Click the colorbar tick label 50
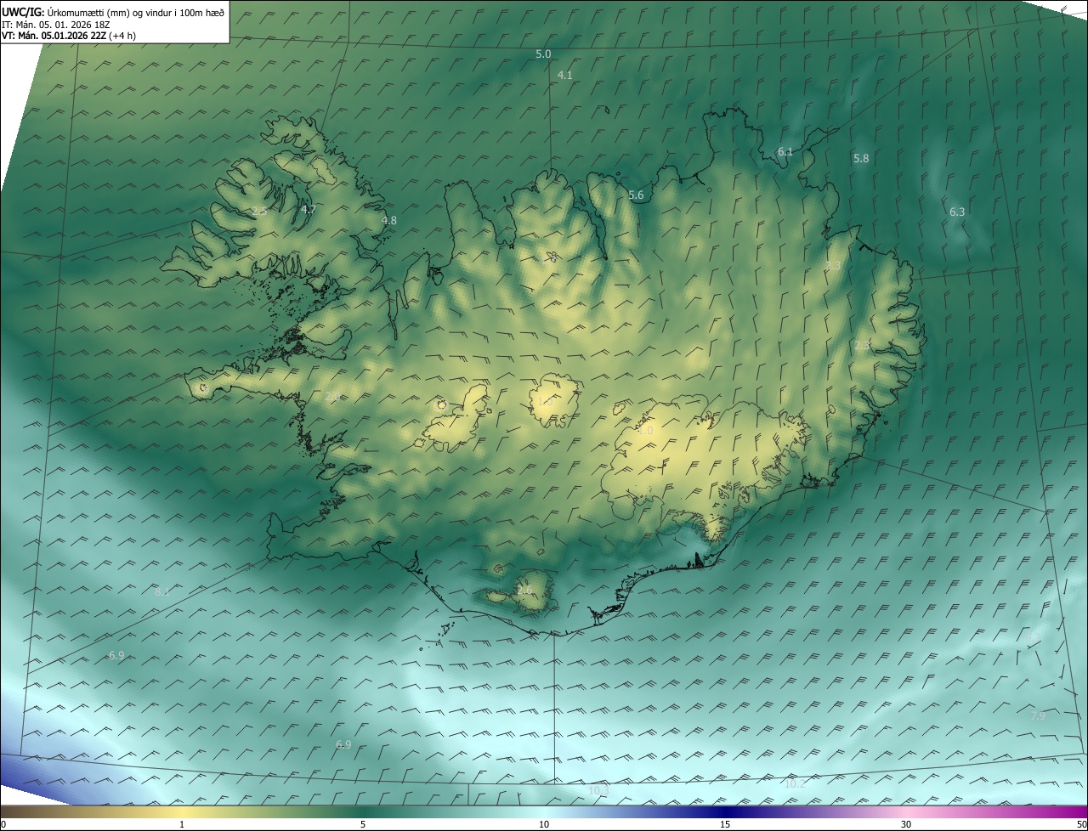This screenshot has width=1088, height=831. tap(1081, 824)
